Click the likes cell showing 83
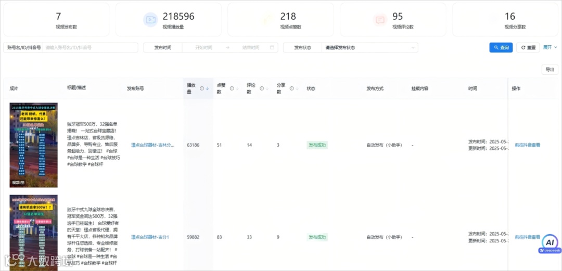The height and width of the screenshot is (271, 562). [219, 237]
